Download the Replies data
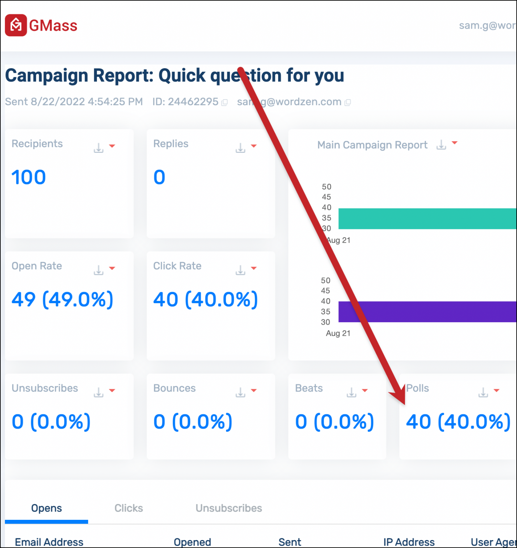The height and width of the screenshot is (548, 517). (240, 147)
